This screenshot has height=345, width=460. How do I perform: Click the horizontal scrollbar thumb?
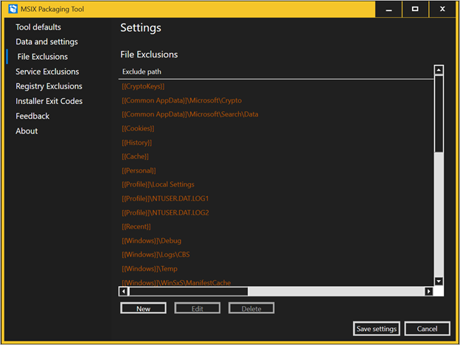(189, 291)
